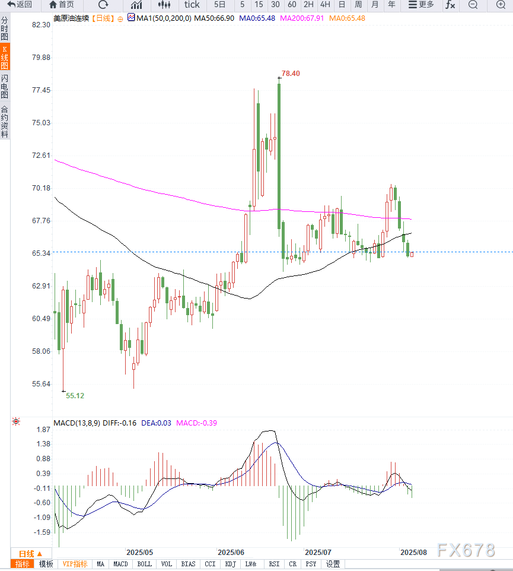This screenshot has height=571, width=513.
Task: Click the zoom out magnifier icon
Action: pyautogui.click(x=473, y=5)
